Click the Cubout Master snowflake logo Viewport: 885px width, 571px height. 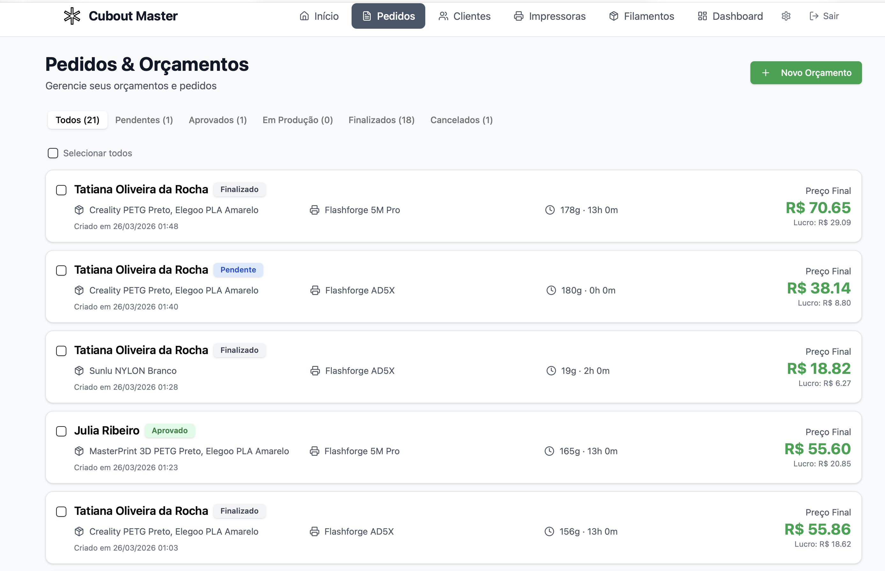72,16
